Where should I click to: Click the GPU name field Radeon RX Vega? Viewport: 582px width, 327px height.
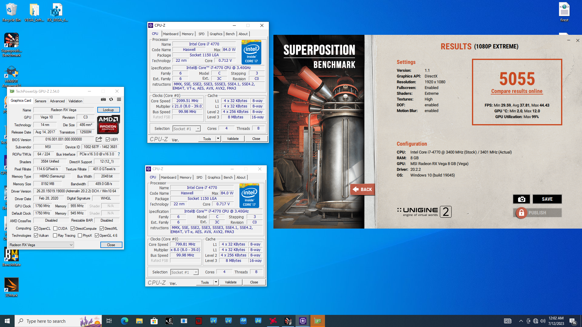pyautogui.click(x=64, y=110)
